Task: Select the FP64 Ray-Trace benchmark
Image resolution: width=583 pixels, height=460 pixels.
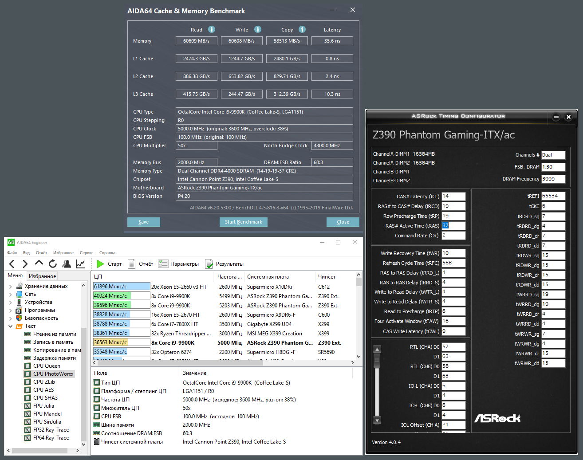Action: [47, 438]
